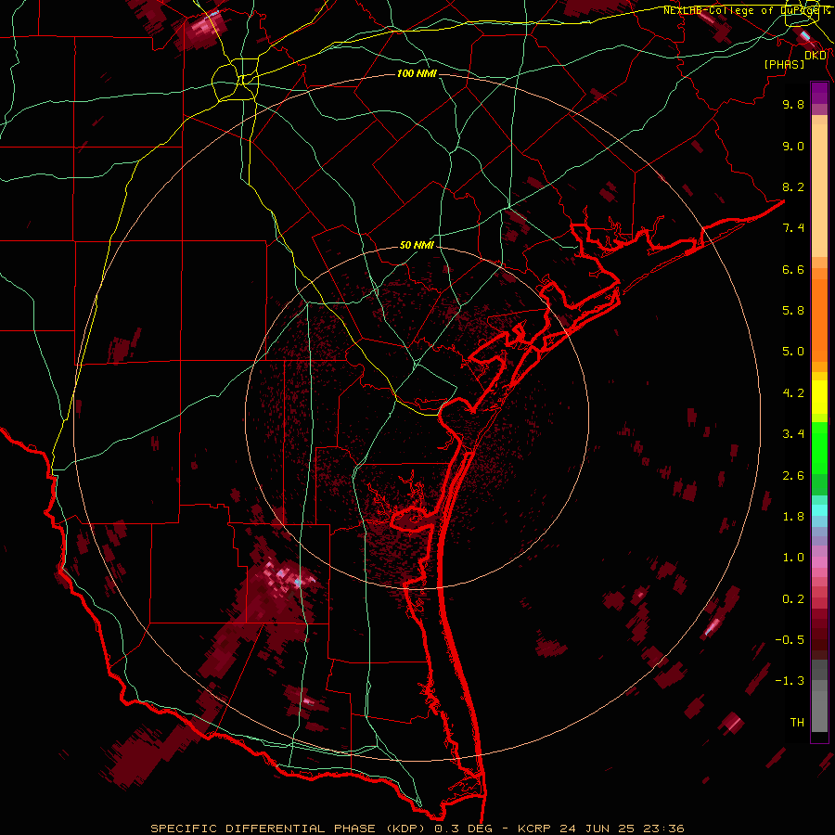This screenshot has width=835, height=835.
Task: Click the 8.2 value on the scale
Action: pyautogui.click(x=793, y=186)
